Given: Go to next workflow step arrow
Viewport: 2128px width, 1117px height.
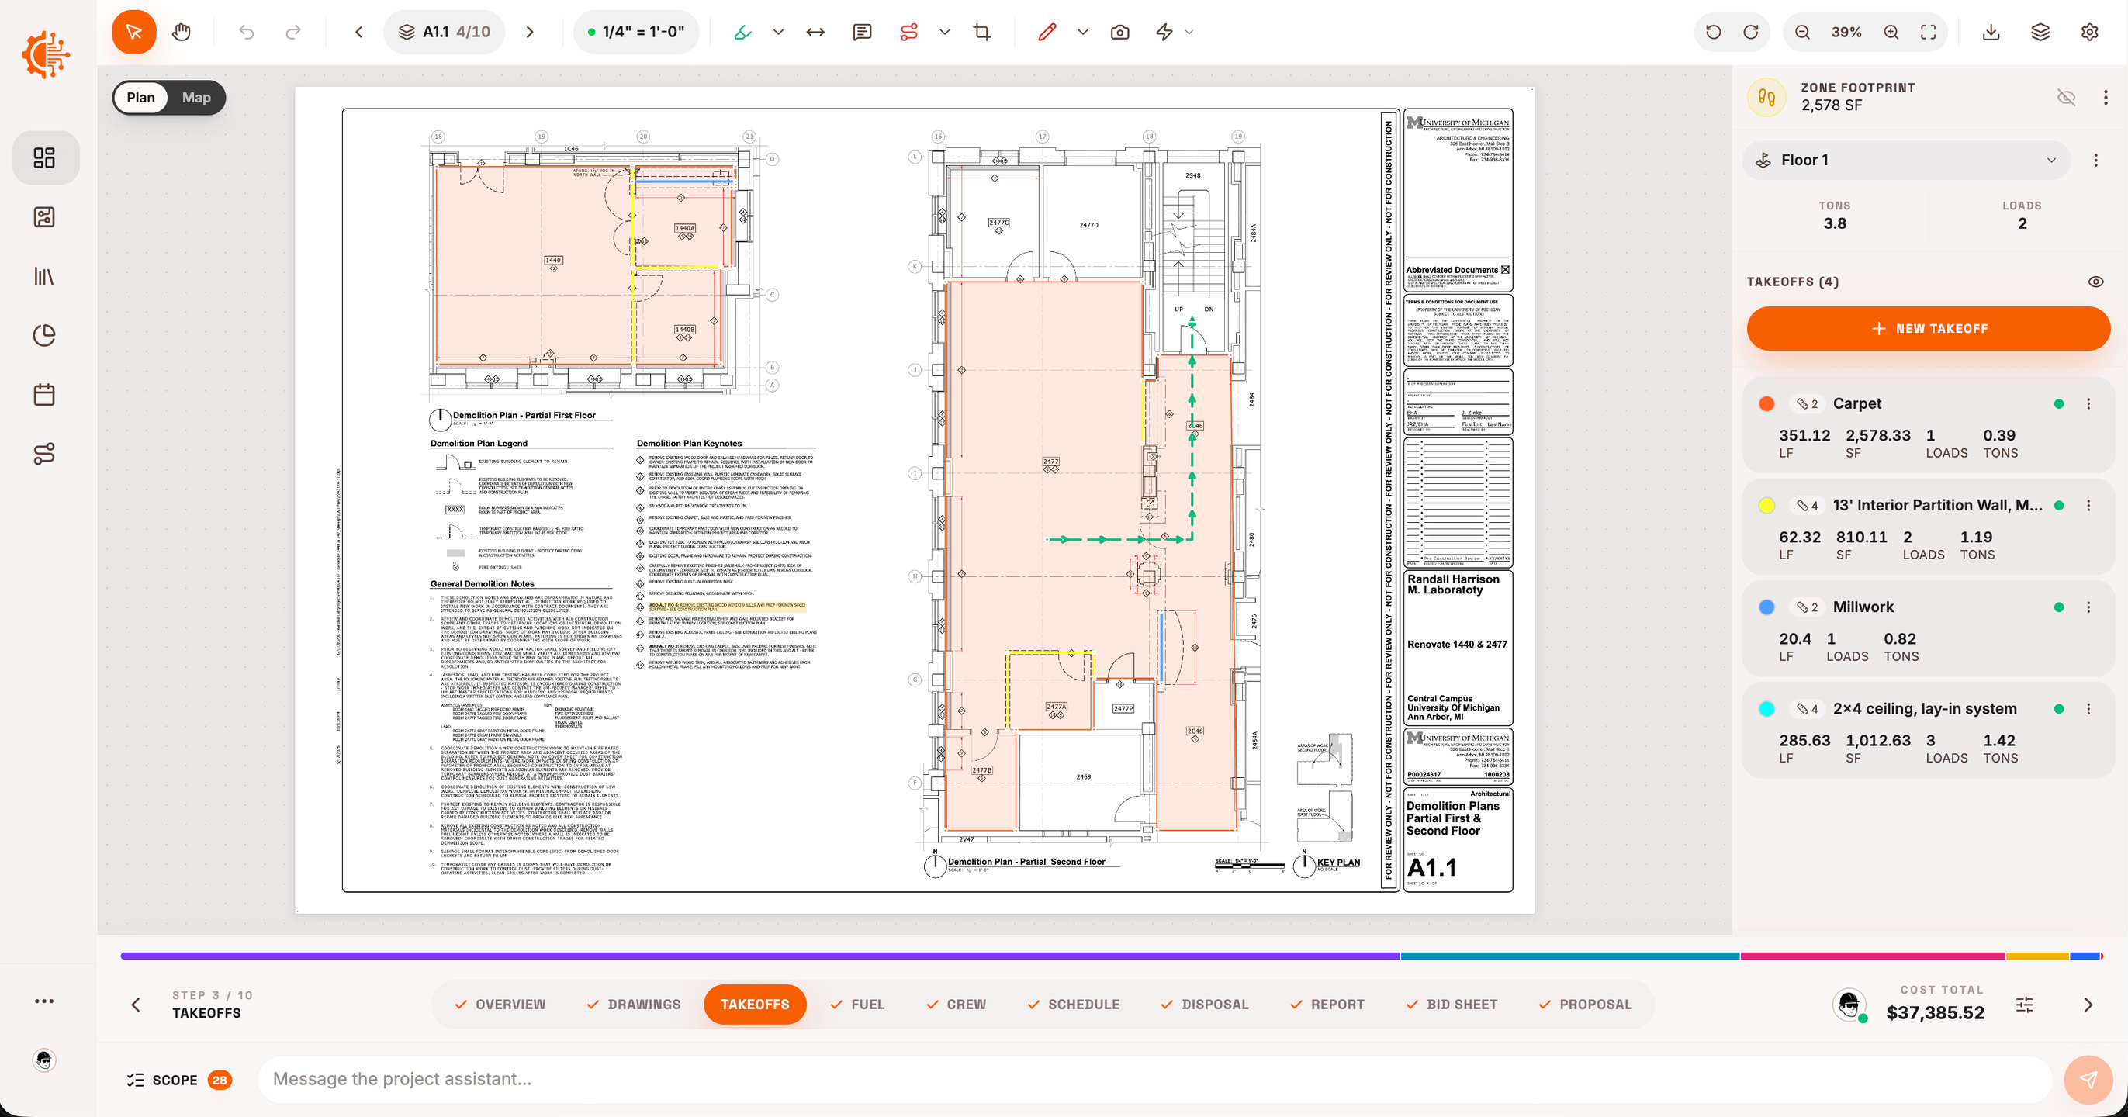Looking at the screenshot, I should pos(2088,1005).
